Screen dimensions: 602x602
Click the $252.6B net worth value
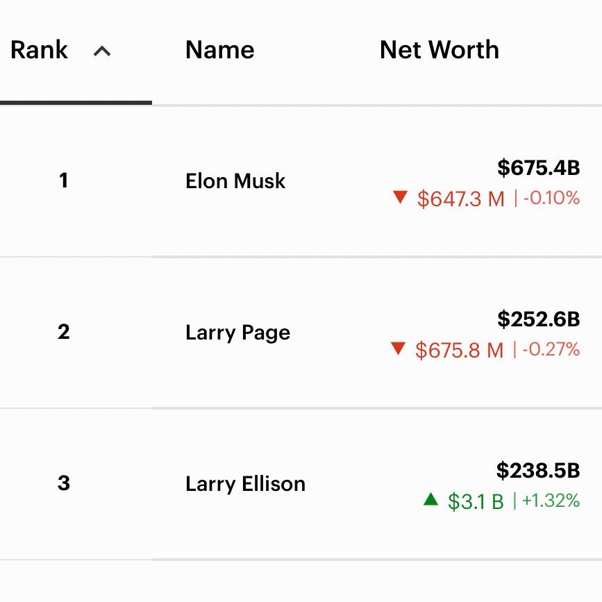coord(538,319)
